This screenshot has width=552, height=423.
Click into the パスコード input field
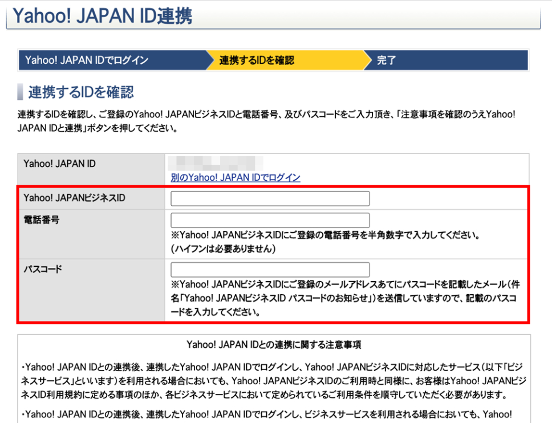click(x=270, y=270)
